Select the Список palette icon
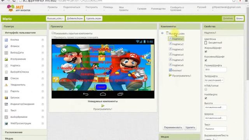249x140 pixels. (6, 79)
